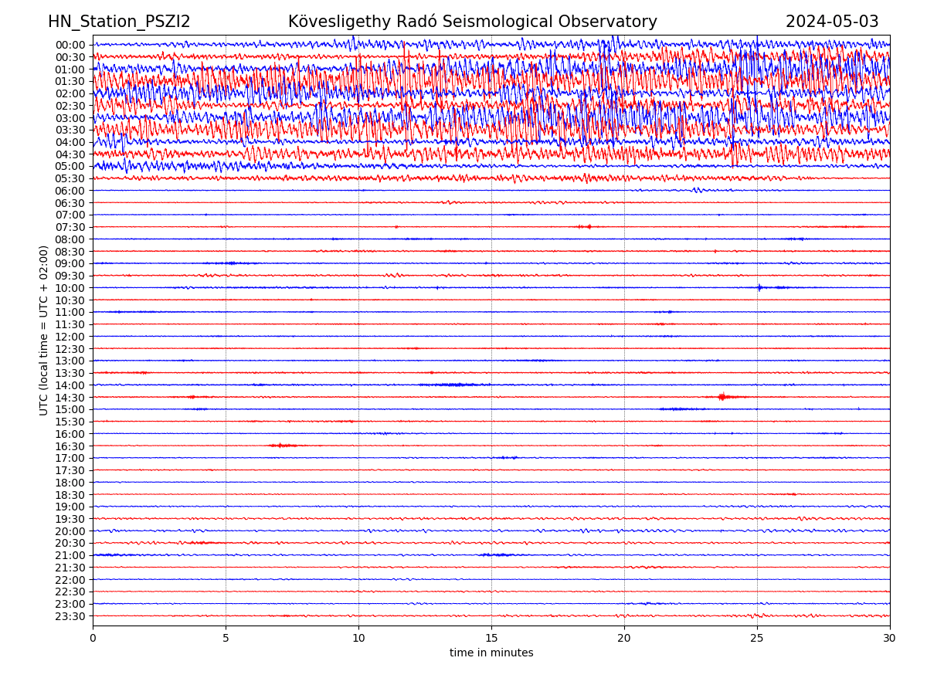Click the 5 tick on minutes axis

(x=226, y=638)
